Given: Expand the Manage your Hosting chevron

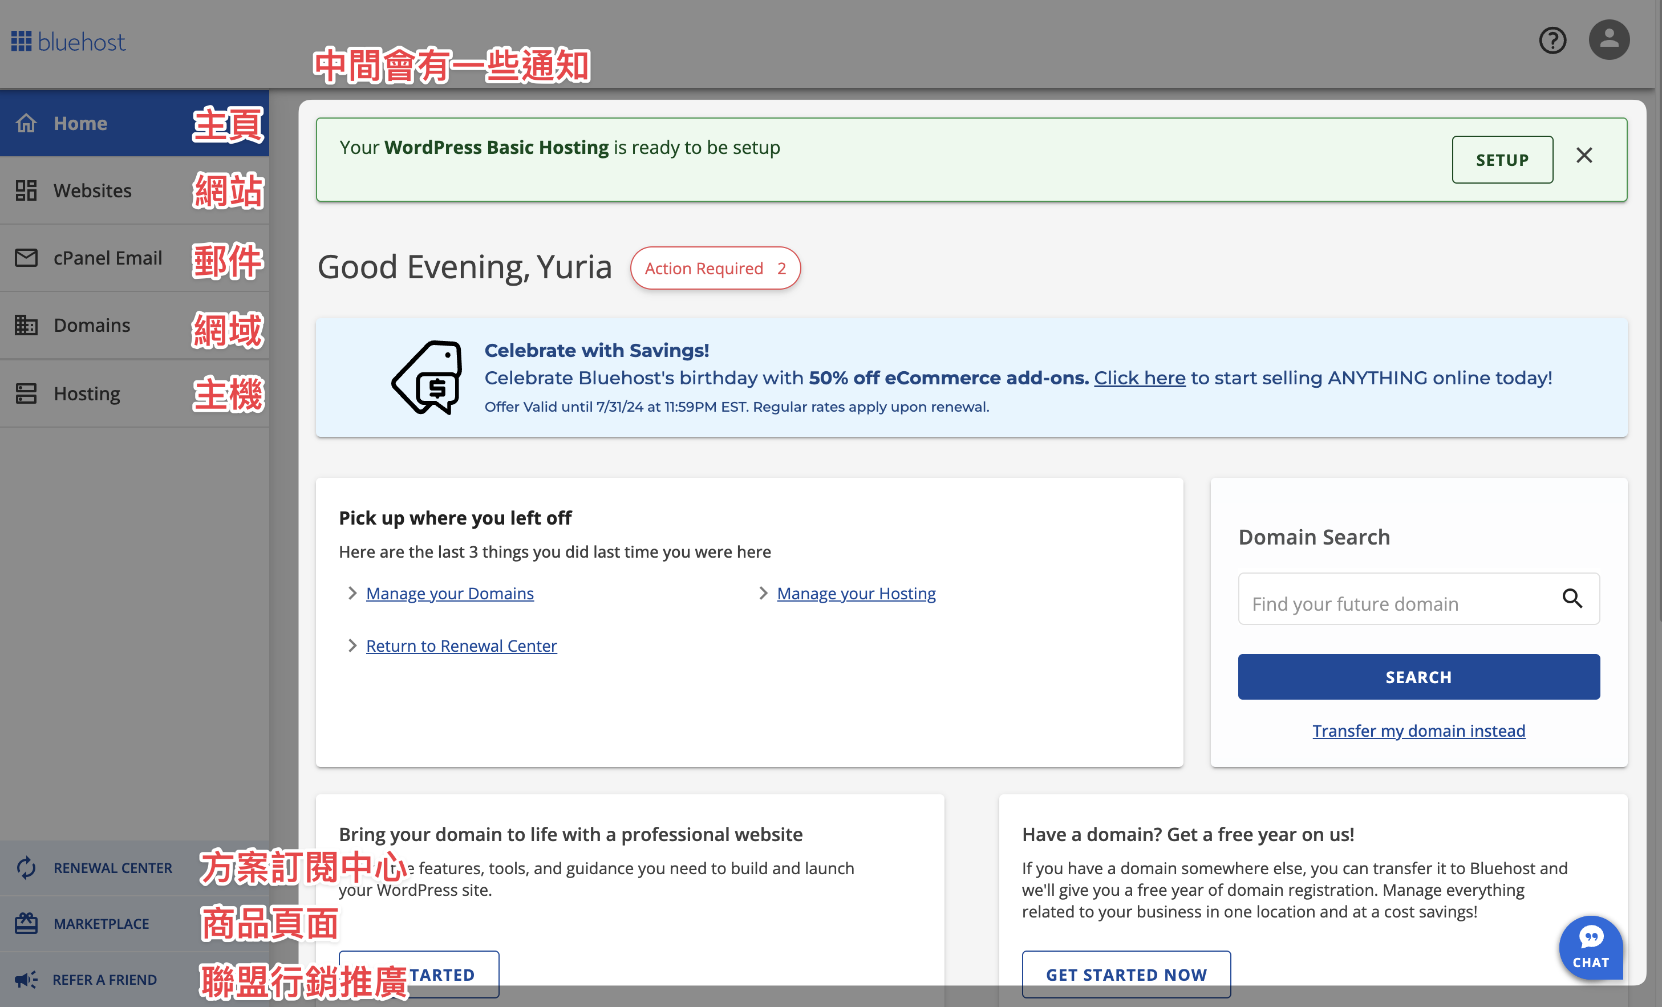Looking at the screenshot, I should (762, 593).
